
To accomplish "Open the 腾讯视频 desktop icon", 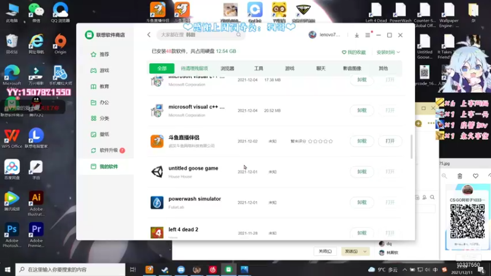I will coord(12,201).
